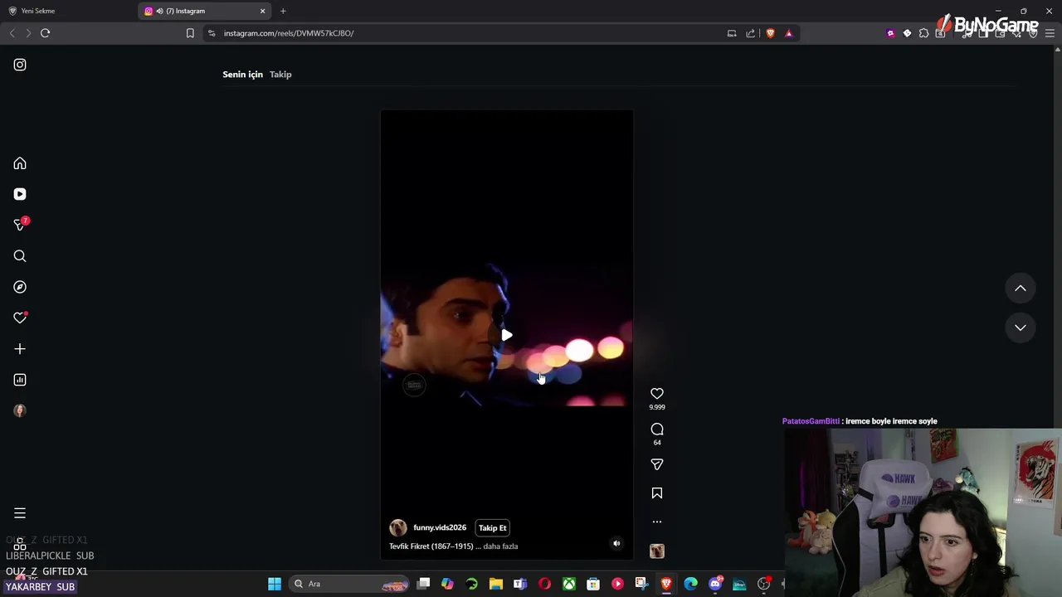Open the Windows Start menu
This screenshot has height=597, width=1062.
275,584
